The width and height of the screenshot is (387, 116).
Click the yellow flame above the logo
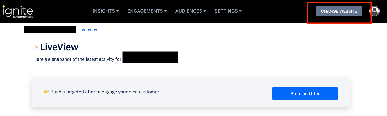click(4, 5)
